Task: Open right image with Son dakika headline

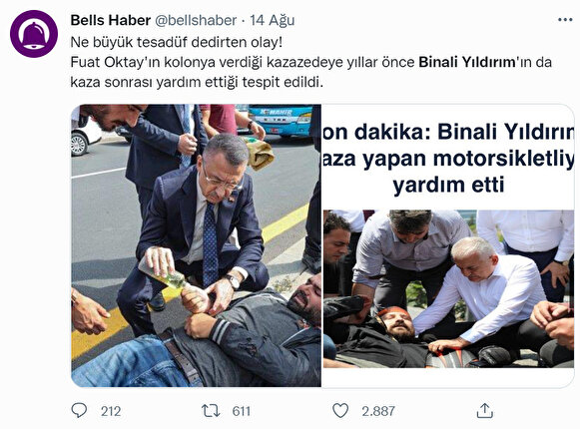Action: [x=448, y=245]
